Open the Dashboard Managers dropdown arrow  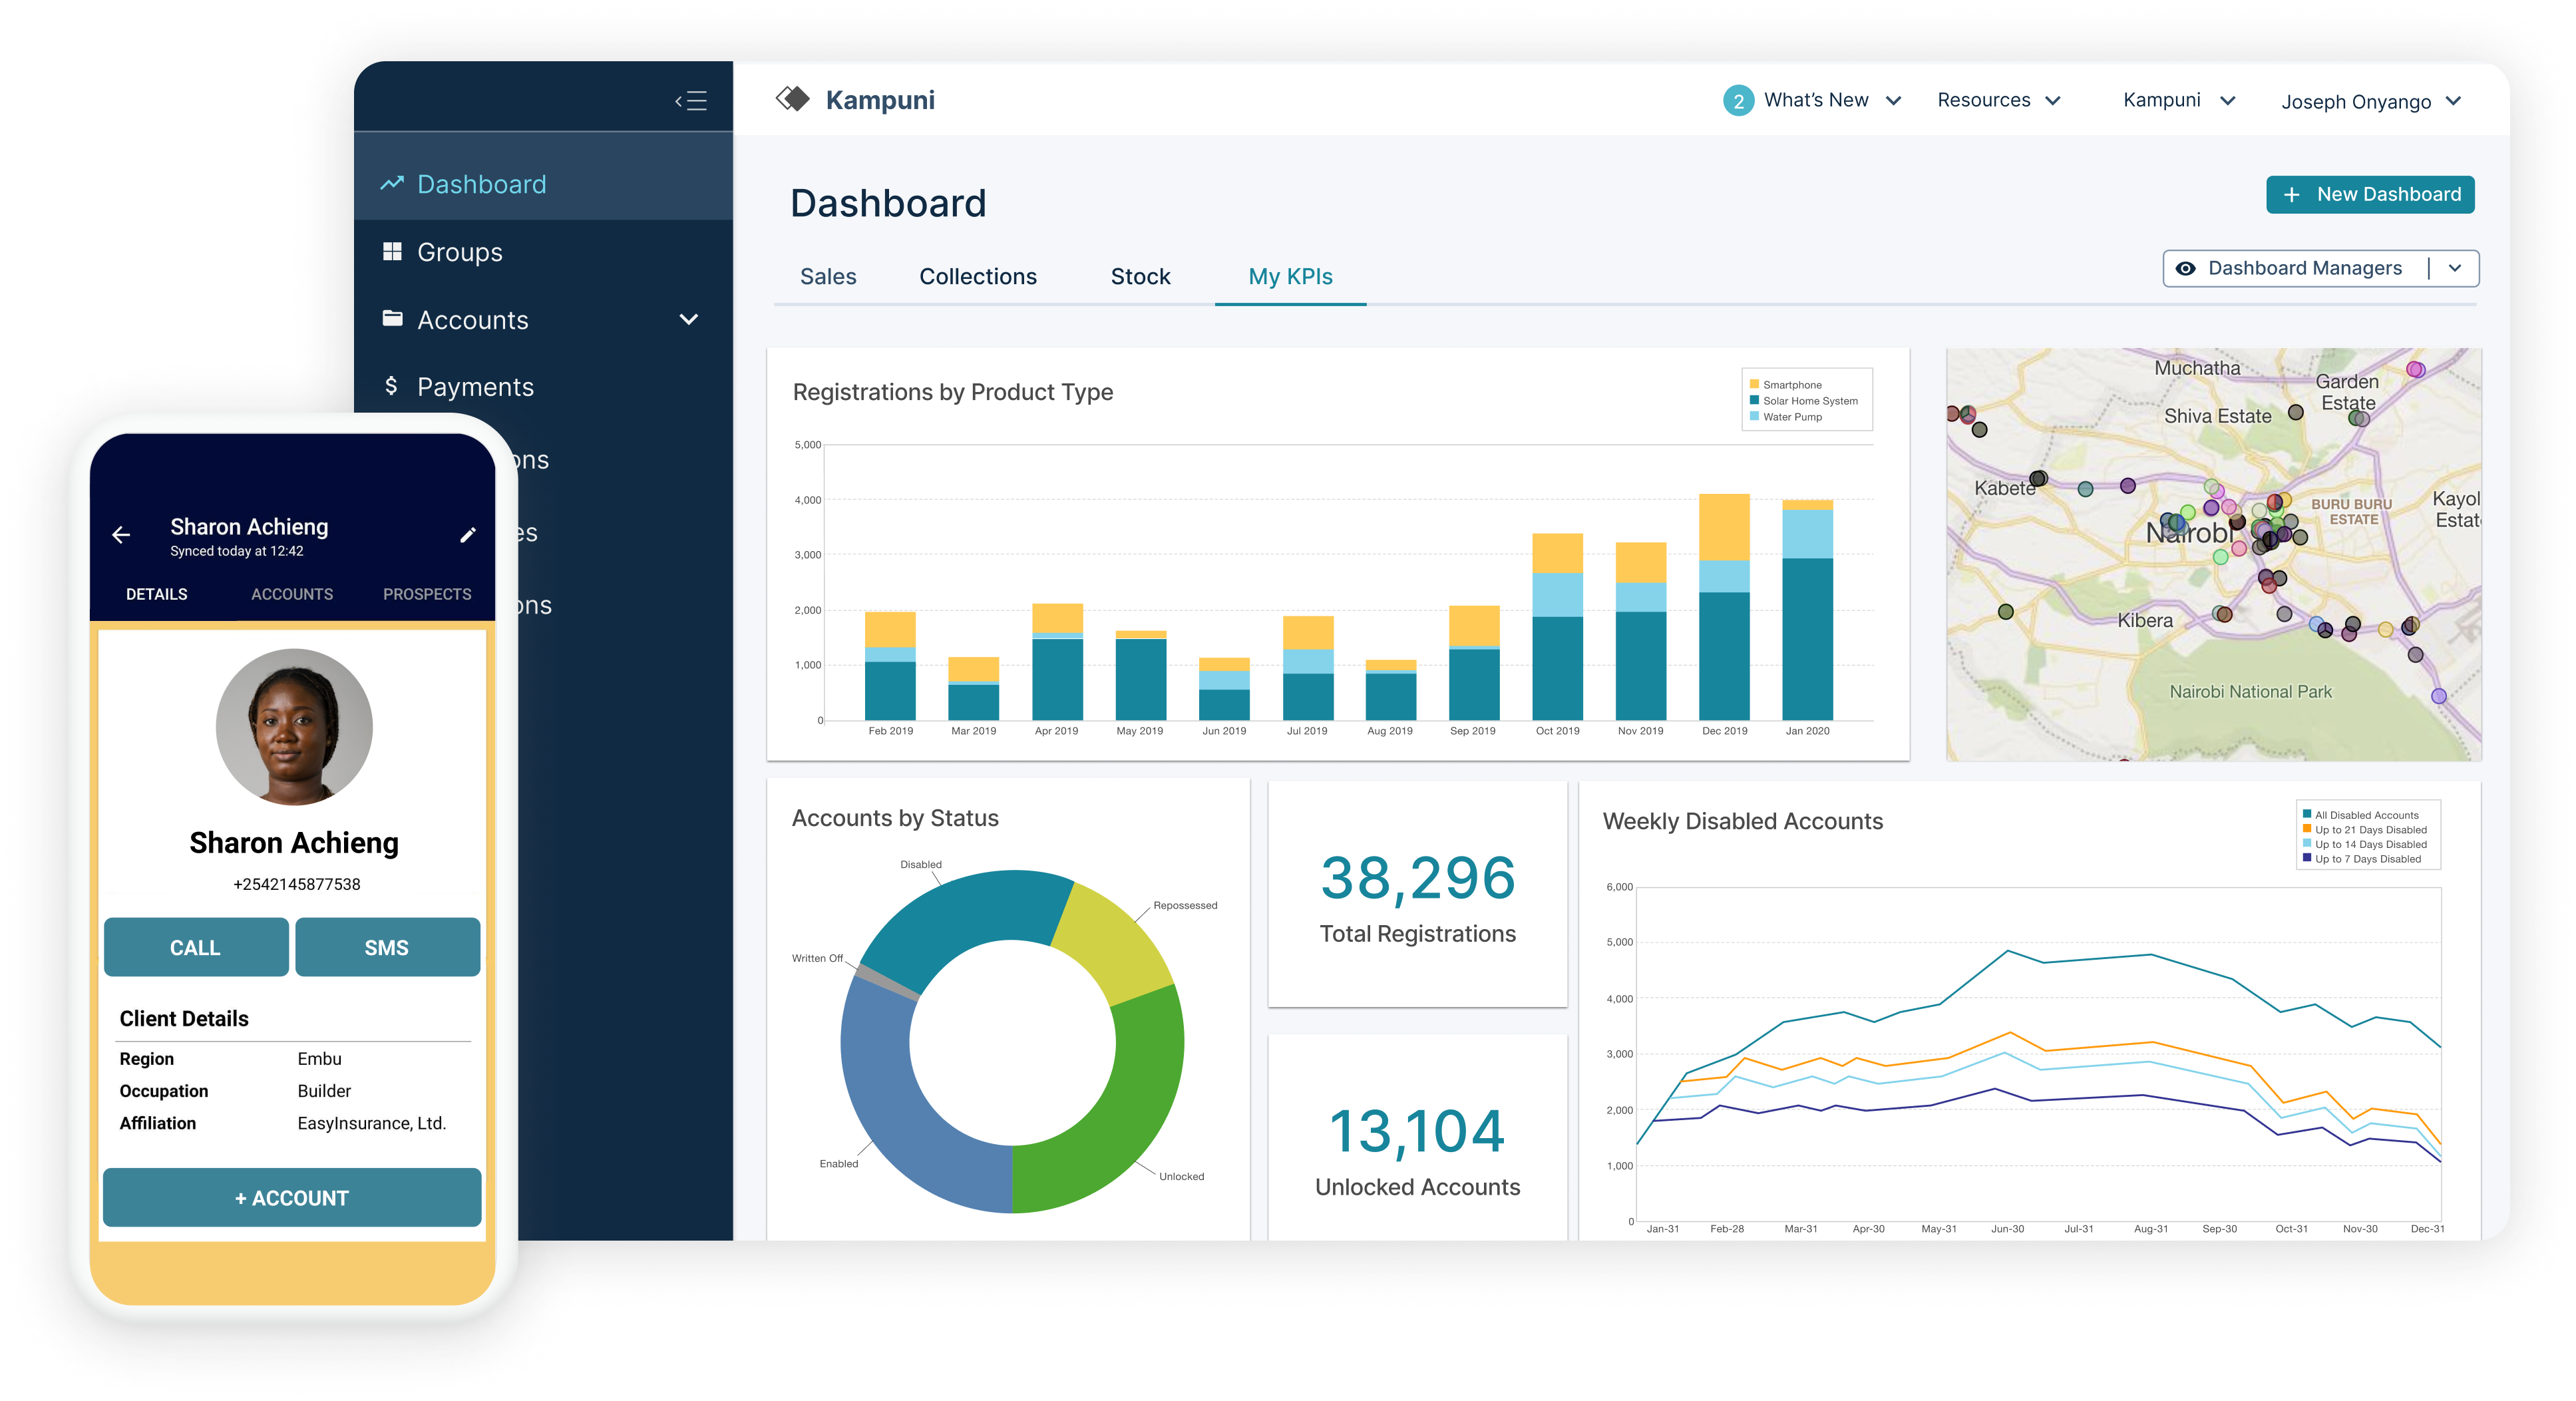point(2455,268)
